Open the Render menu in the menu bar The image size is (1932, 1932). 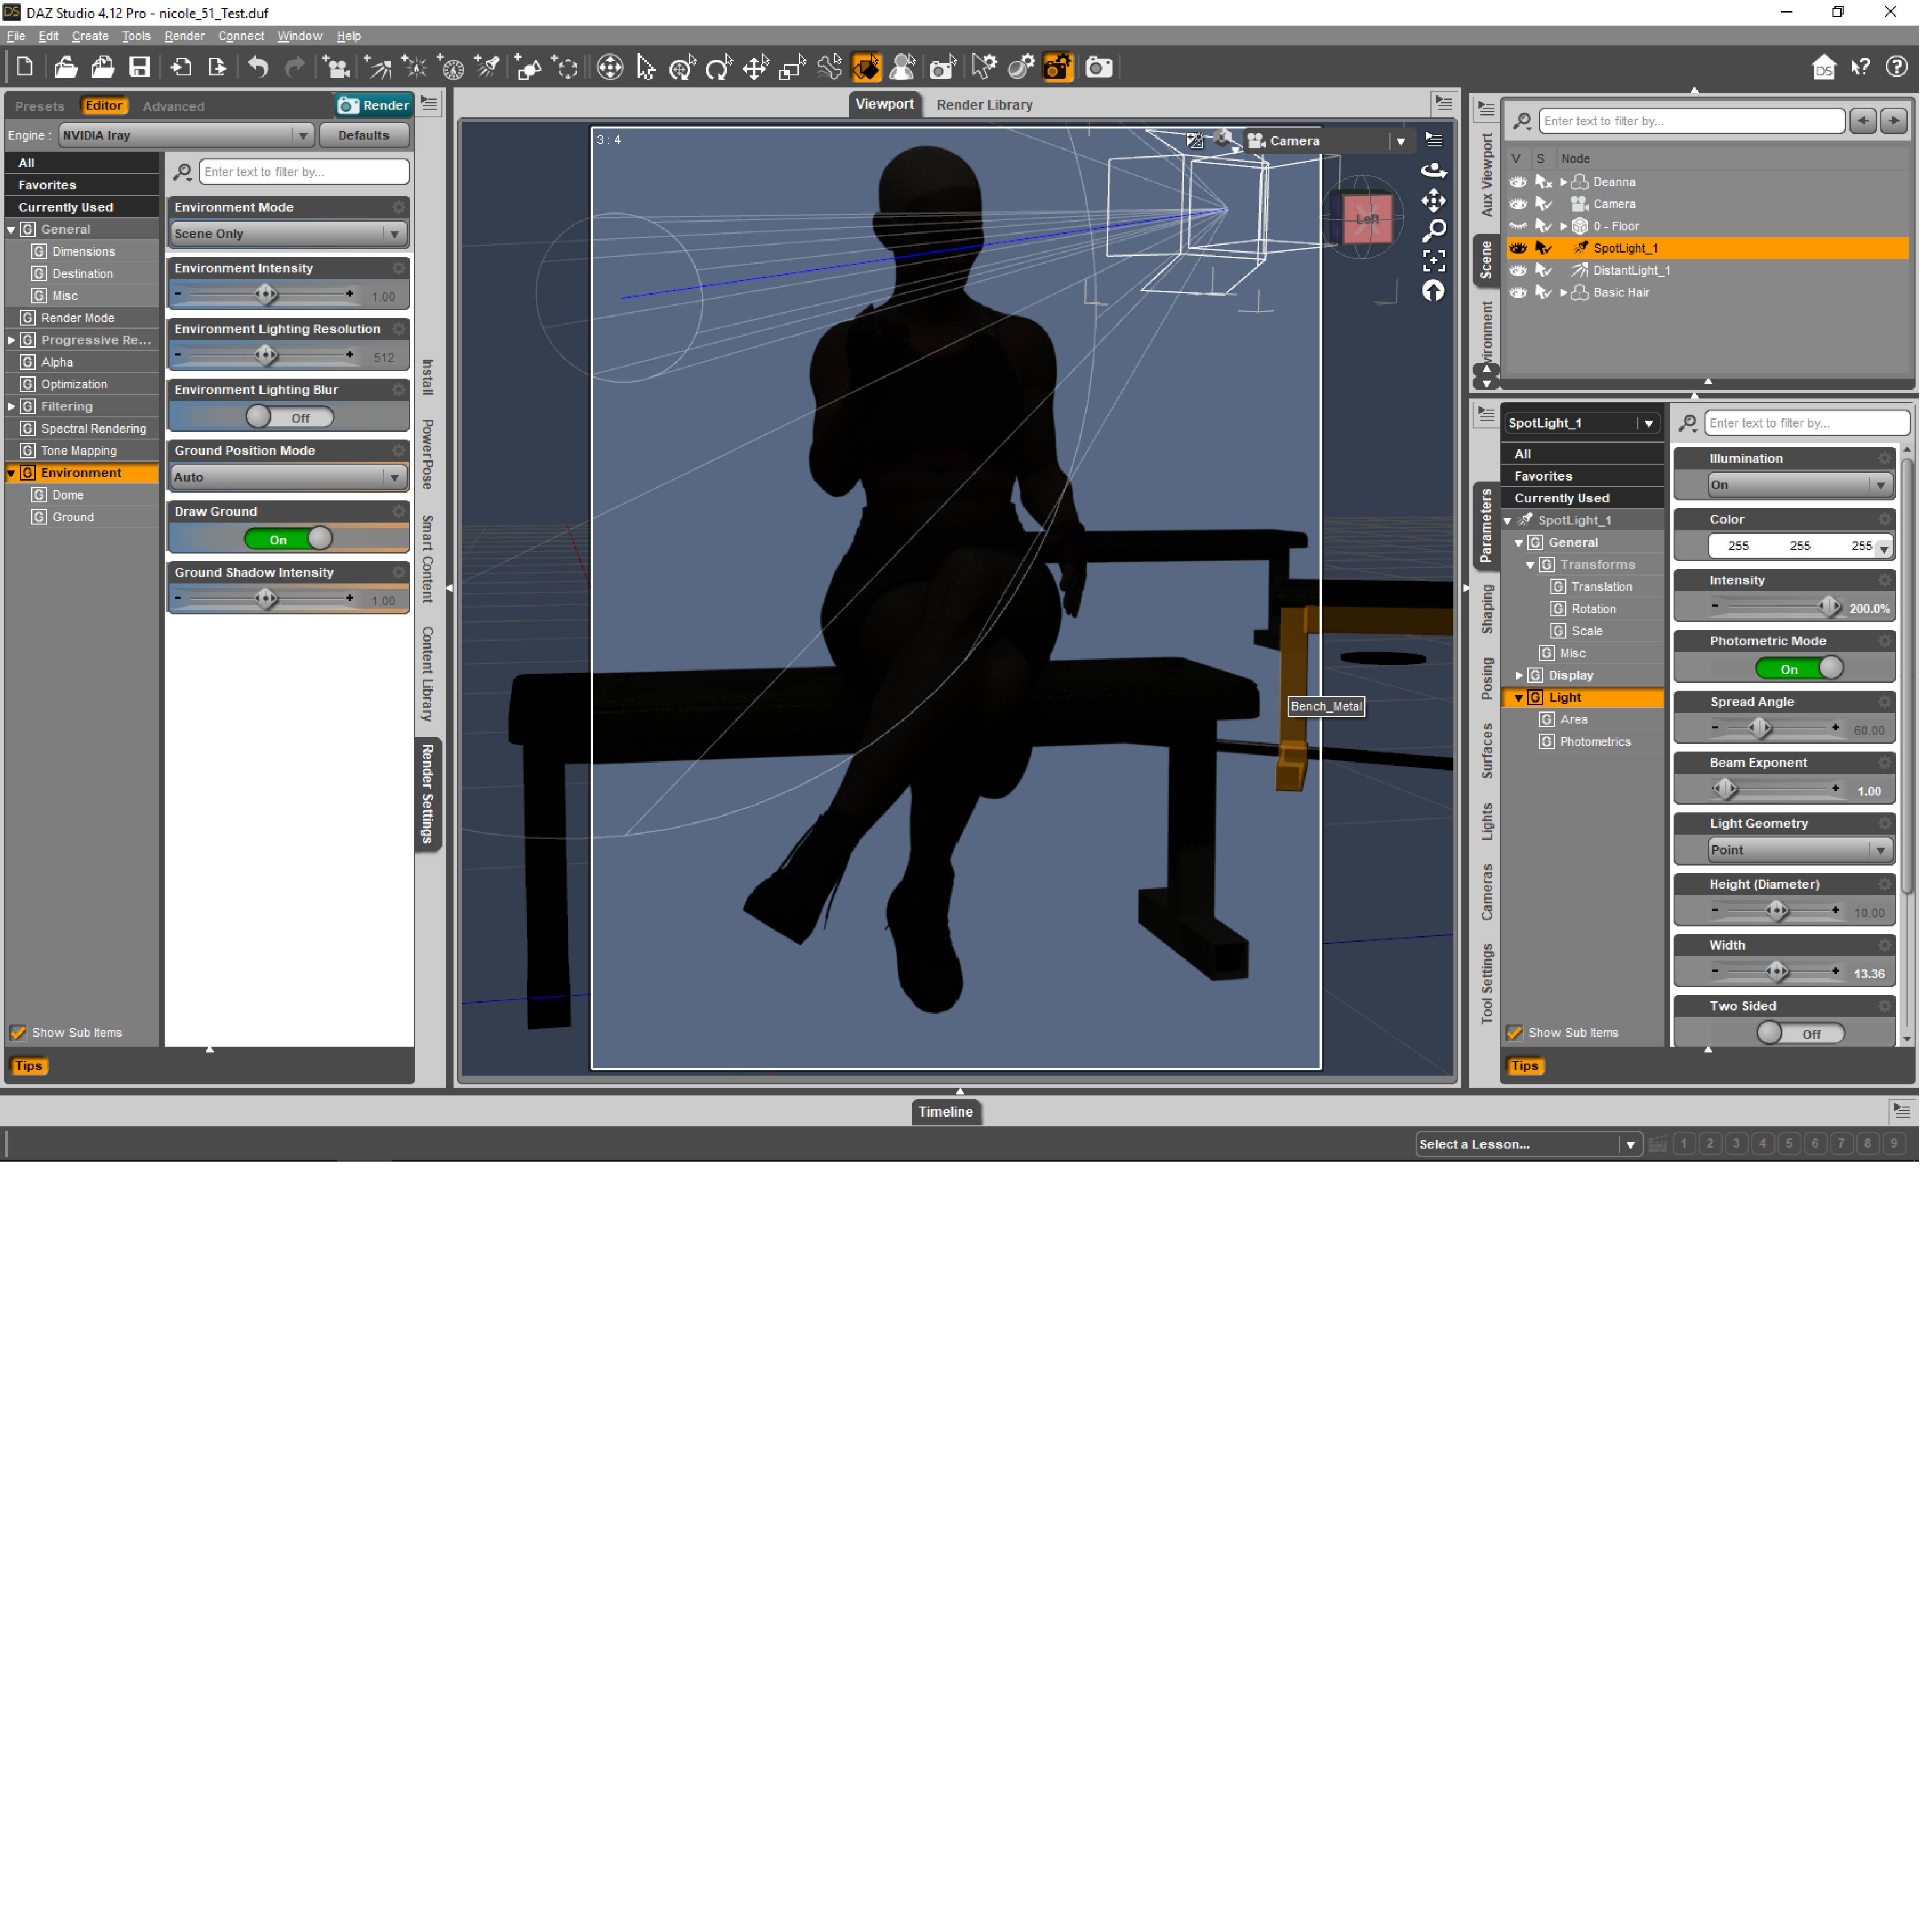coord(185,36)
